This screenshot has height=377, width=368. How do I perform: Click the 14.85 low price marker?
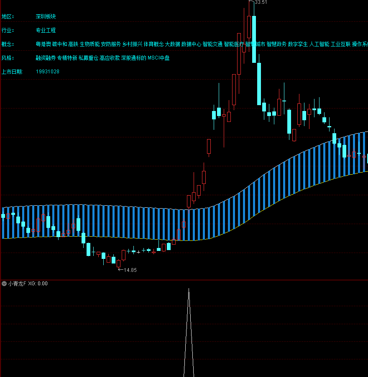click(130, 270)
